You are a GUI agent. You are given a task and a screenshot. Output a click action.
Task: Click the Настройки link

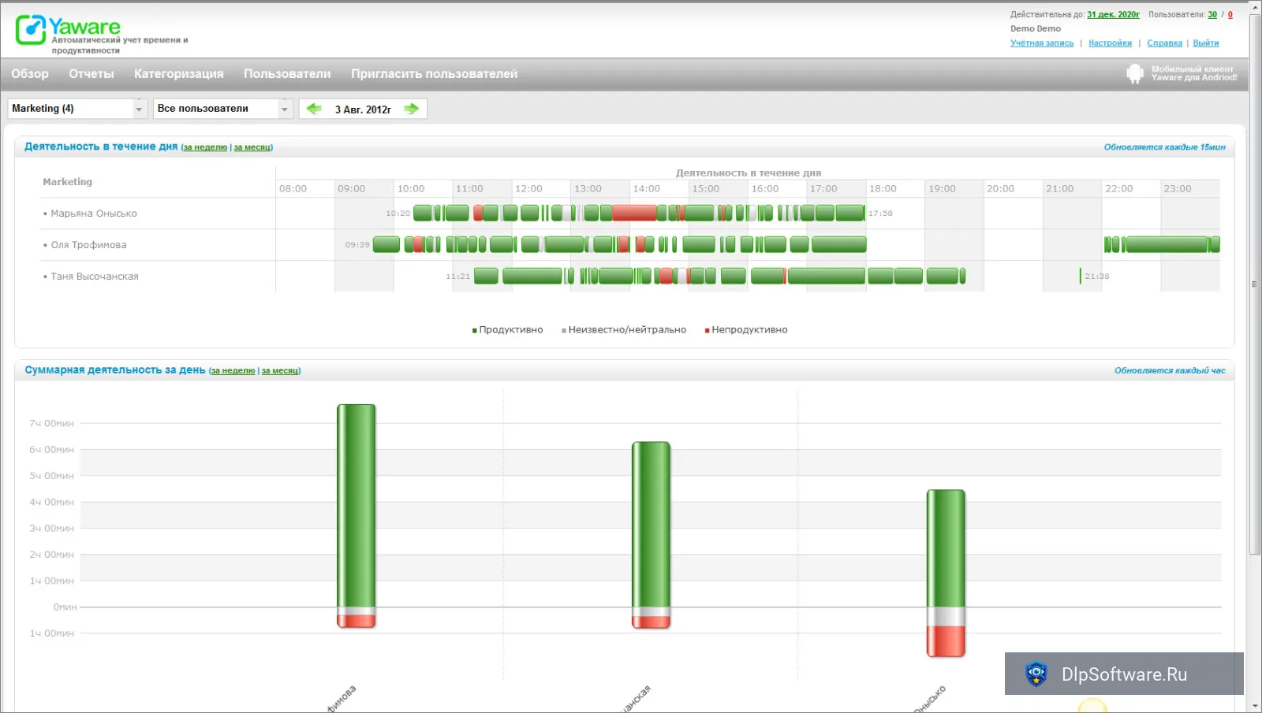coord(1110,43)
